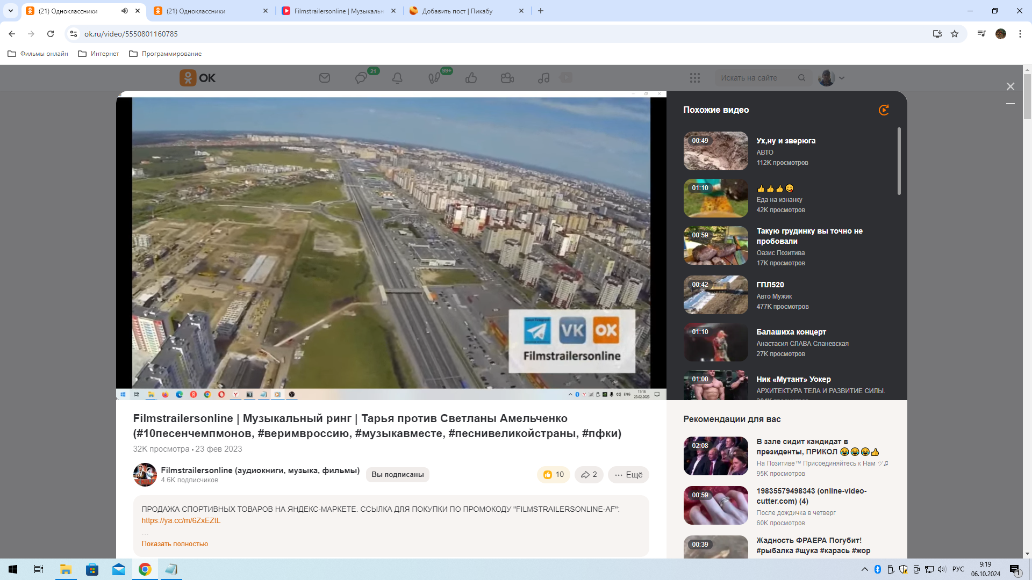Image resolution: width=1032 pixels, height=580 pixels.
Task: Open the messages envelope icon
Action: [325, 78]
